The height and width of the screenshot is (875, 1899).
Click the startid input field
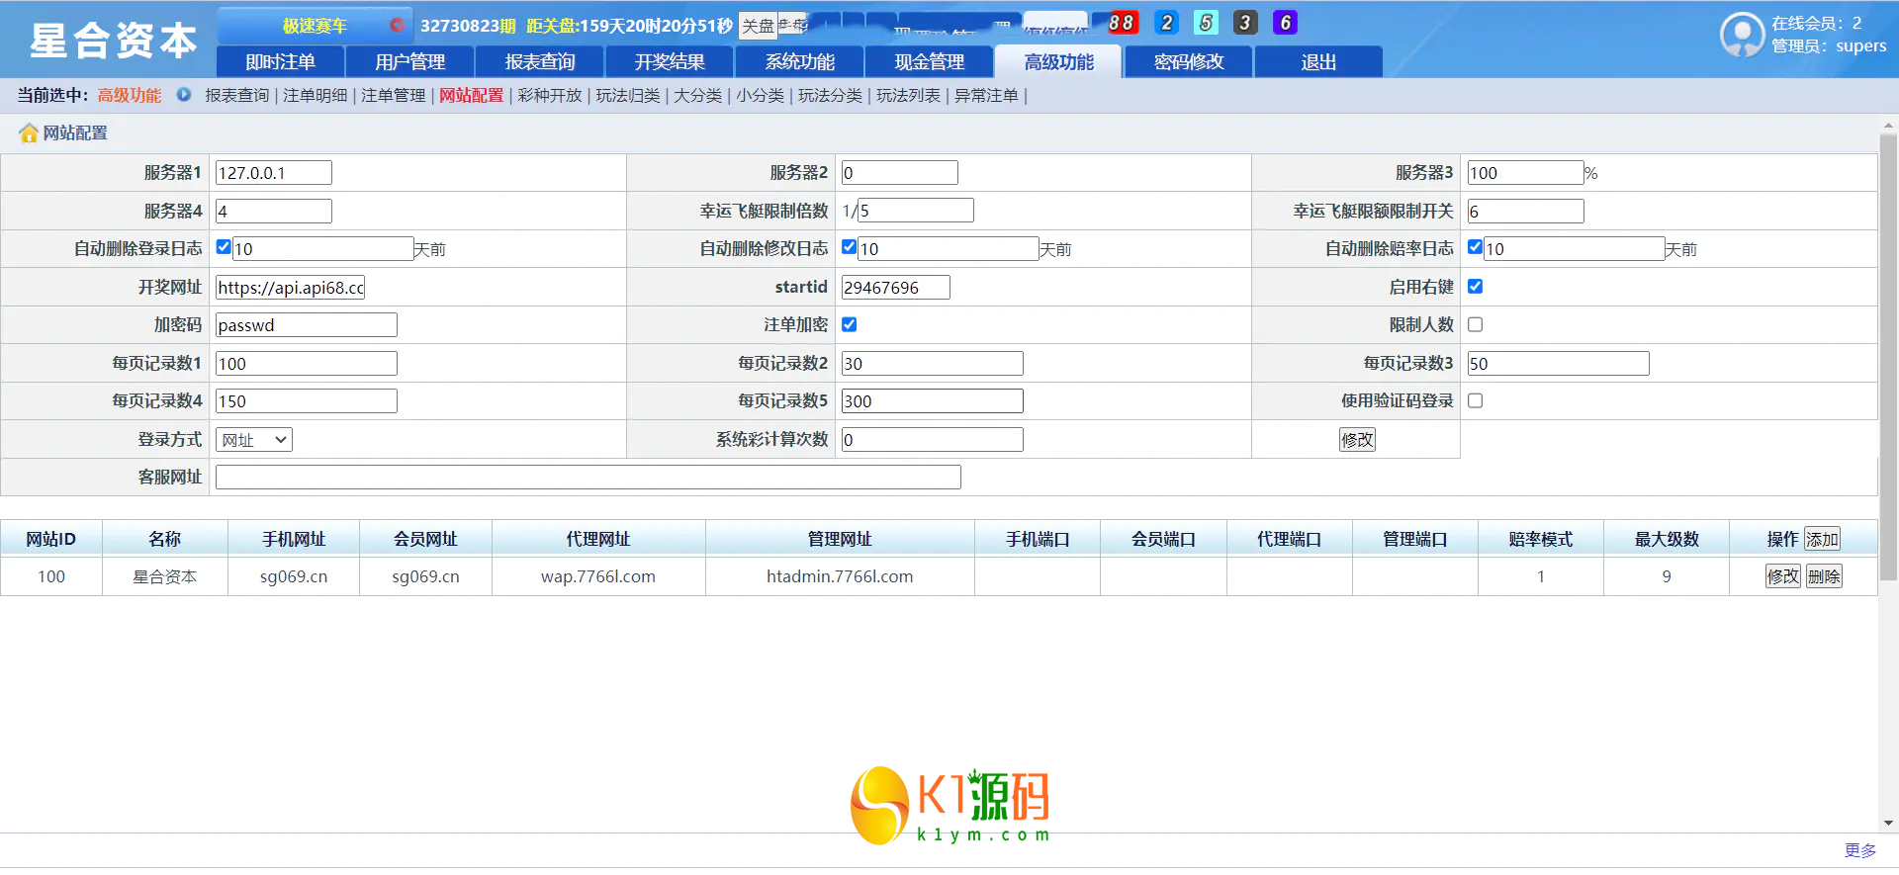896,288
